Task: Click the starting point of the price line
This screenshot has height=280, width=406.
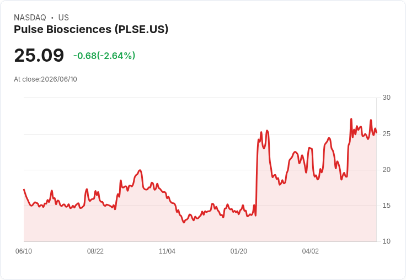Action: click(24, 190)
